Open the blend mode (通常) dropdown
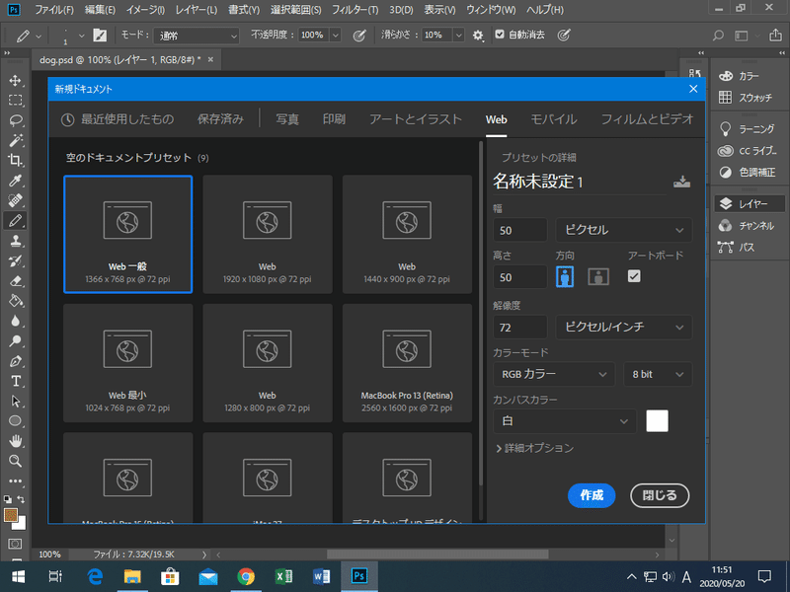Image resolution: width=790 pixels, height=592 pixels. [x=196, y=36]
